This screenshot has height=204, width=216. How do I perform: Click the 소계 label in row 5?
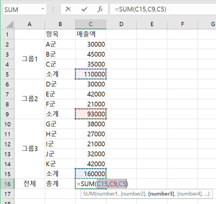pyautogui.click(x=60, y=74)
